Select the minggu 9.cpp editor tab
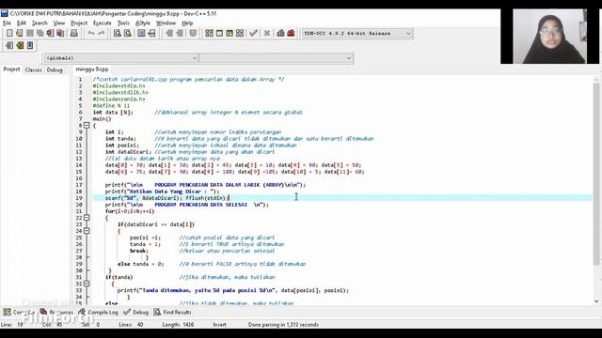 (x=92, y=69)
